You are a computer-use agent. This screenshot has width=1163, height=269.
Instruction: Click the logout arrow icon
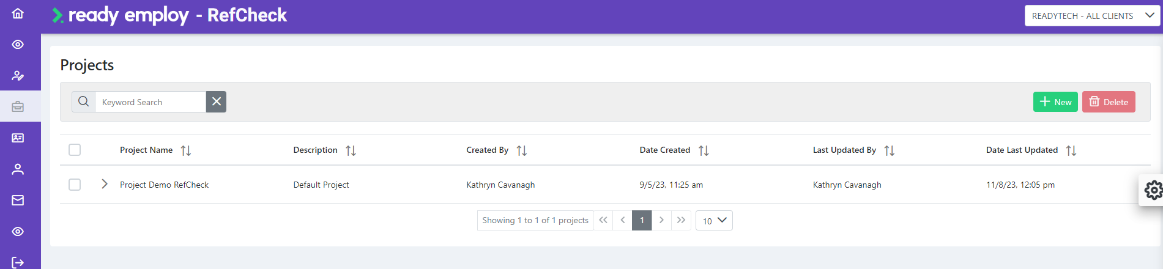18,262
